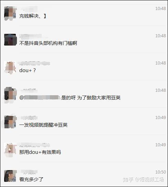Screen dimensions: 168x187
Task: Select message 一发视频就提醒冲豆荚
Action: (43, 125)
